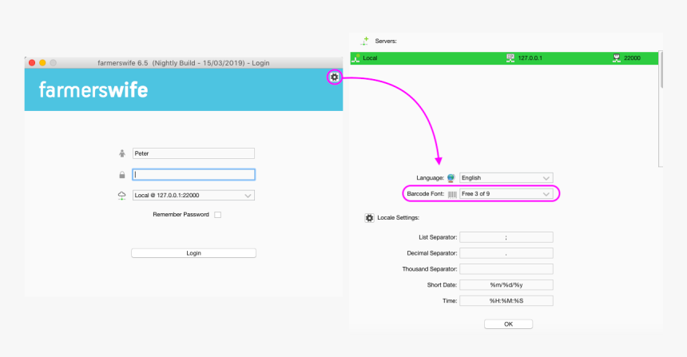Click the Login button
The width and height of the screenshot is (687, 357).
click(193, 253)
